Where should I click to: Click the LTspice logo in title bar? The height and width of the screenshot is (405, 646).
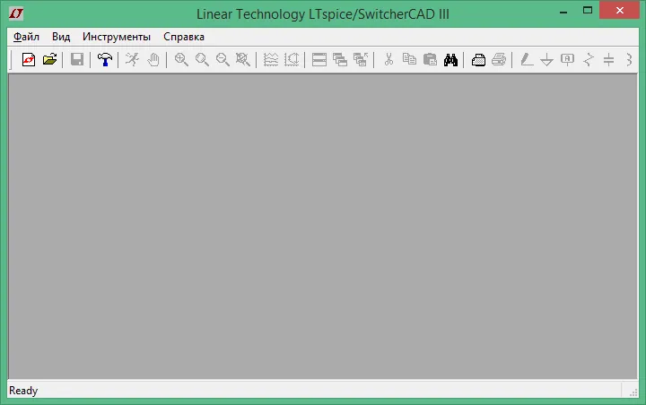[16, 13]
